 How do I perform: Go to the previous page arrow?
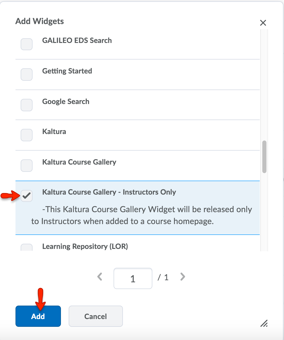100,277
